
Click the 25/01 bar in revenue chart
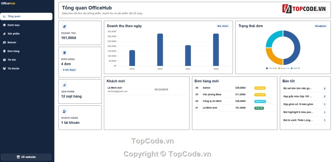tap(132, 58)
